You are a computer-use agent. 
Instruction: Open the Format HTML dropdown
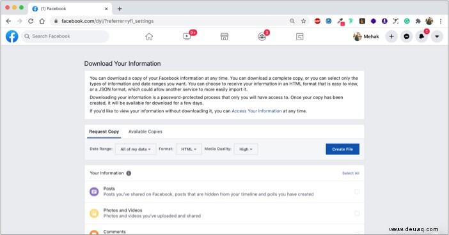pos(189,149)
